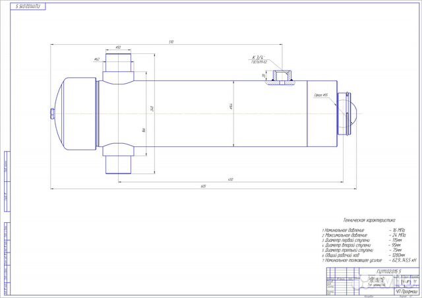Select the 'Номинальное давление' line label
422x298 pixels.
pyautogui.click(x=343, y=230)
